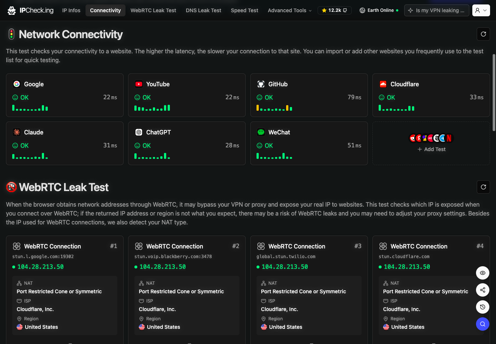Select the Connectivity tab
The width and height of the screenshot is (496, 344).
tap(105, 10)
